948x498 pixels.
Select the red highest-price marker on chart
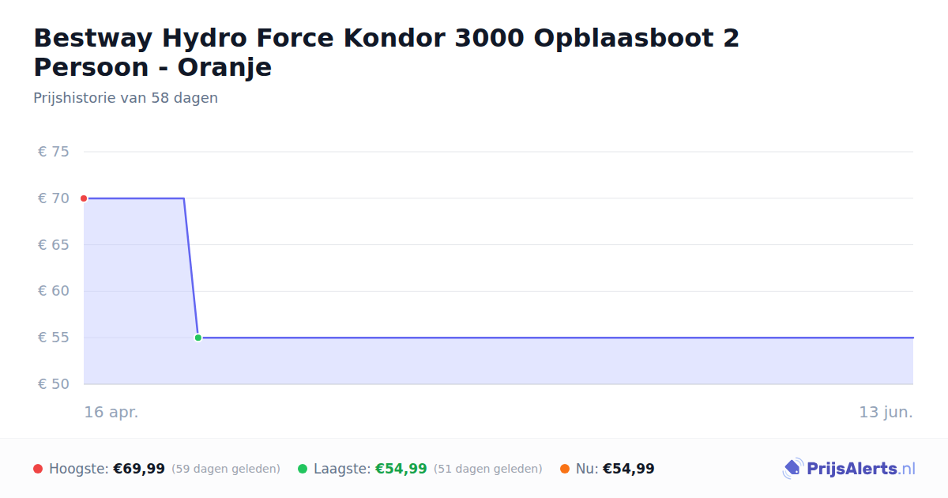(x=84, y=198)
